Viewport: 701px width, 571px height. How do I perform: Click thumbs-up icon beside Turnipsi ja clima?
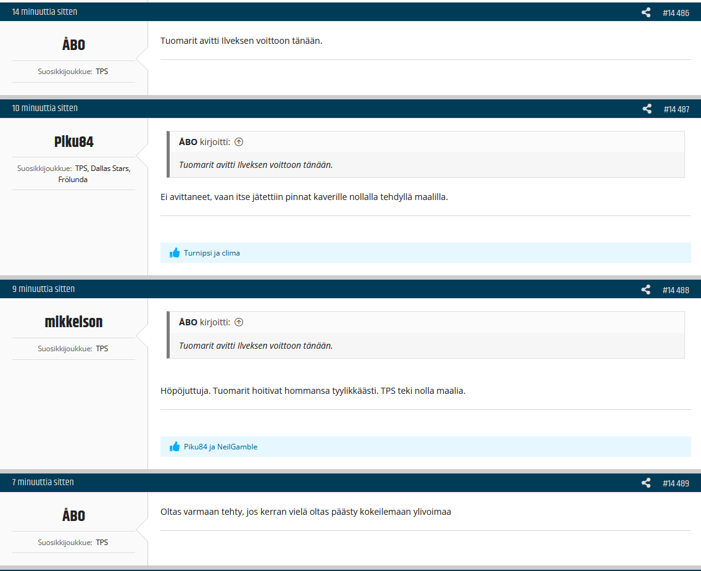click(x=175, y=253)
